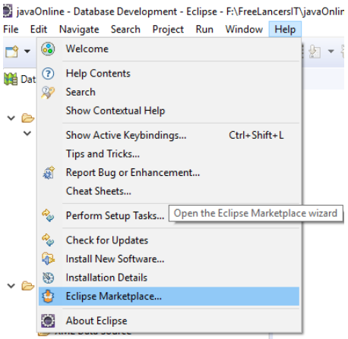Click the Report Bug icon
Screen dimensions: 348x339
pyautogui.click(x=49, y=173)
